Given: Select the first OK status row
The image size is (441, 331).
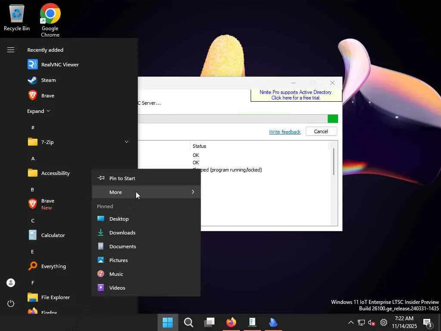Looking at the screenshot, I should click(196, 155).
